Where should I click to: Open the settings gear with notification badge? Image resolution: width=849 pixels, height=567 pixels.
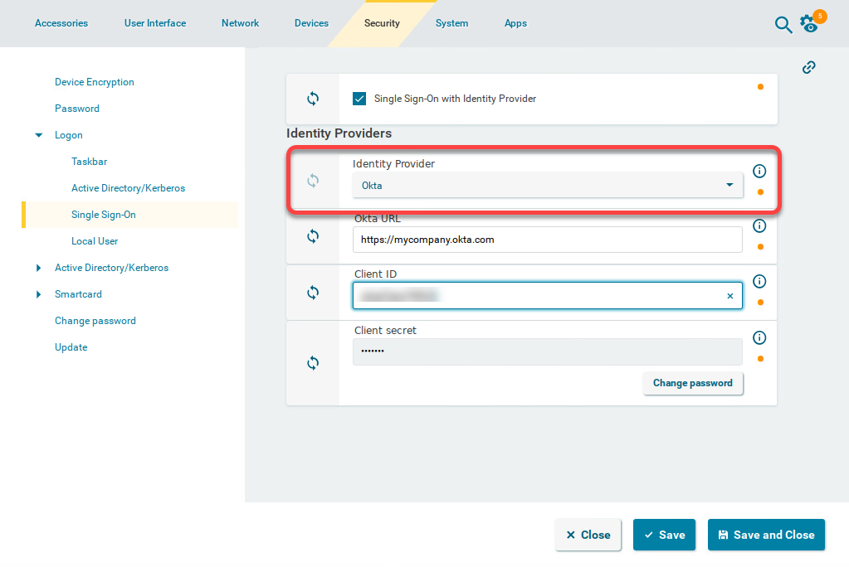(x=809, y=24)
